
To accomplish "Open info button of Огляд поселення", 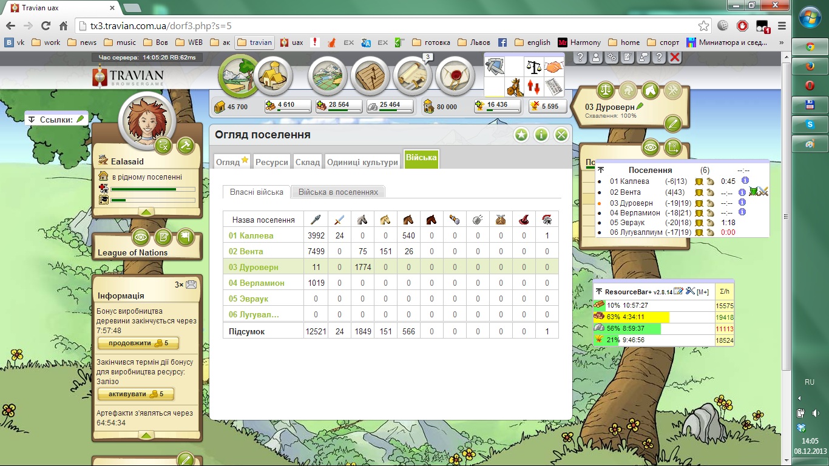I will click(x=541, y=135).
